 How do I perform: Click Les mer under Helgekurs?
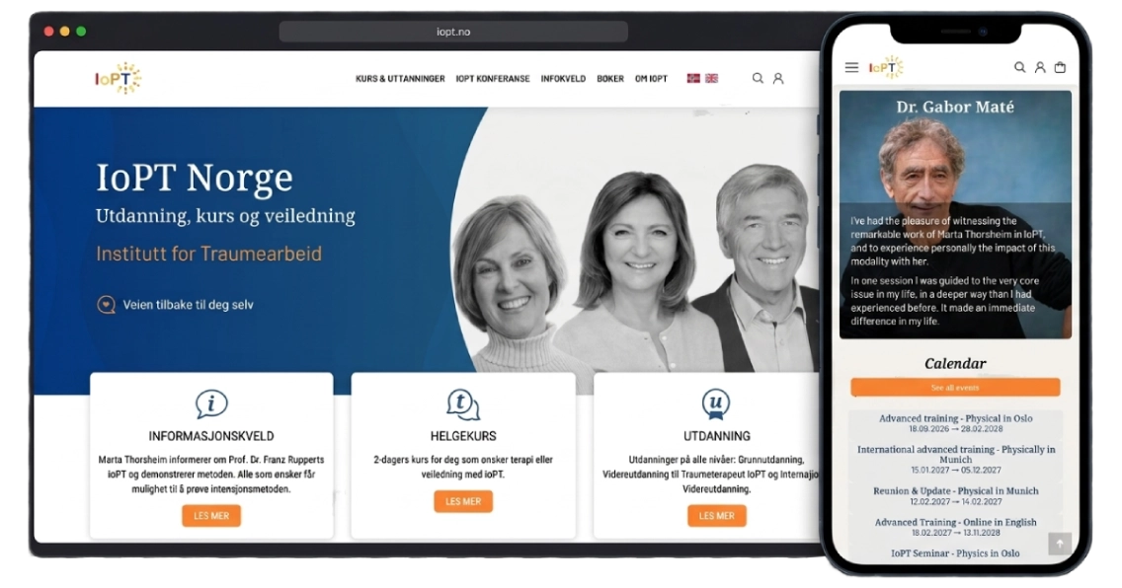click(x=463, y=501)
